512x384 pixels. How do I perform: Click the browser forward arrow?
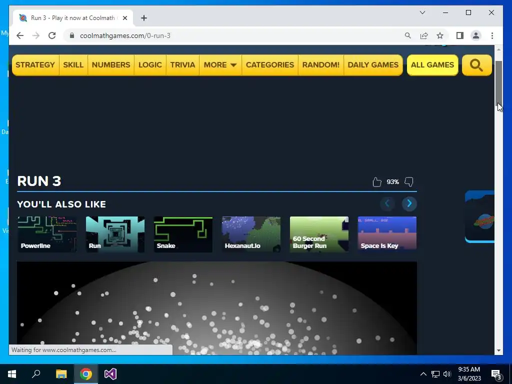pos(36,35)
